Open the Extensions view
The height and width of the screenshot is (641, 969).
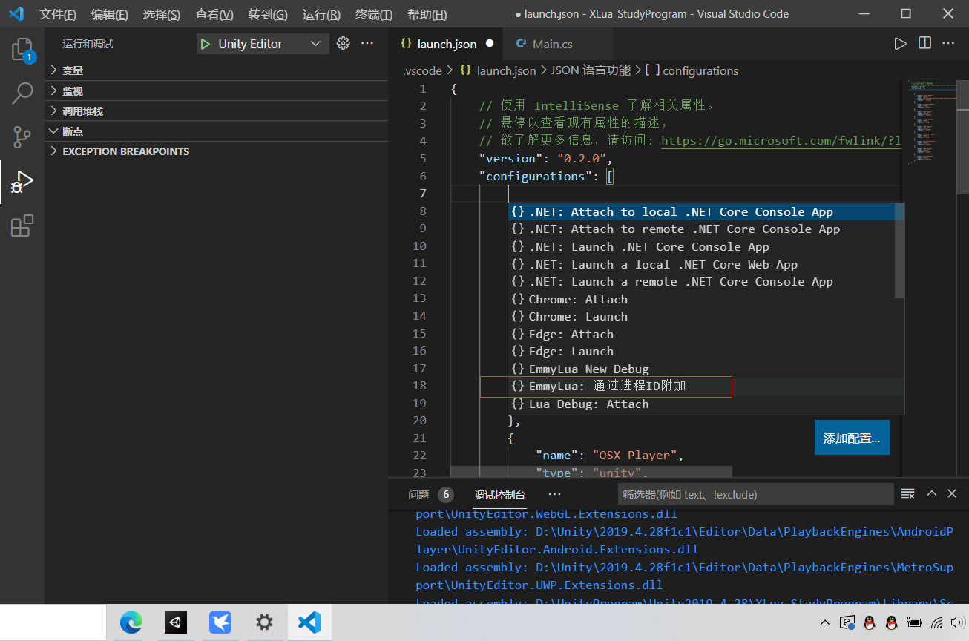tap(22, 226)
